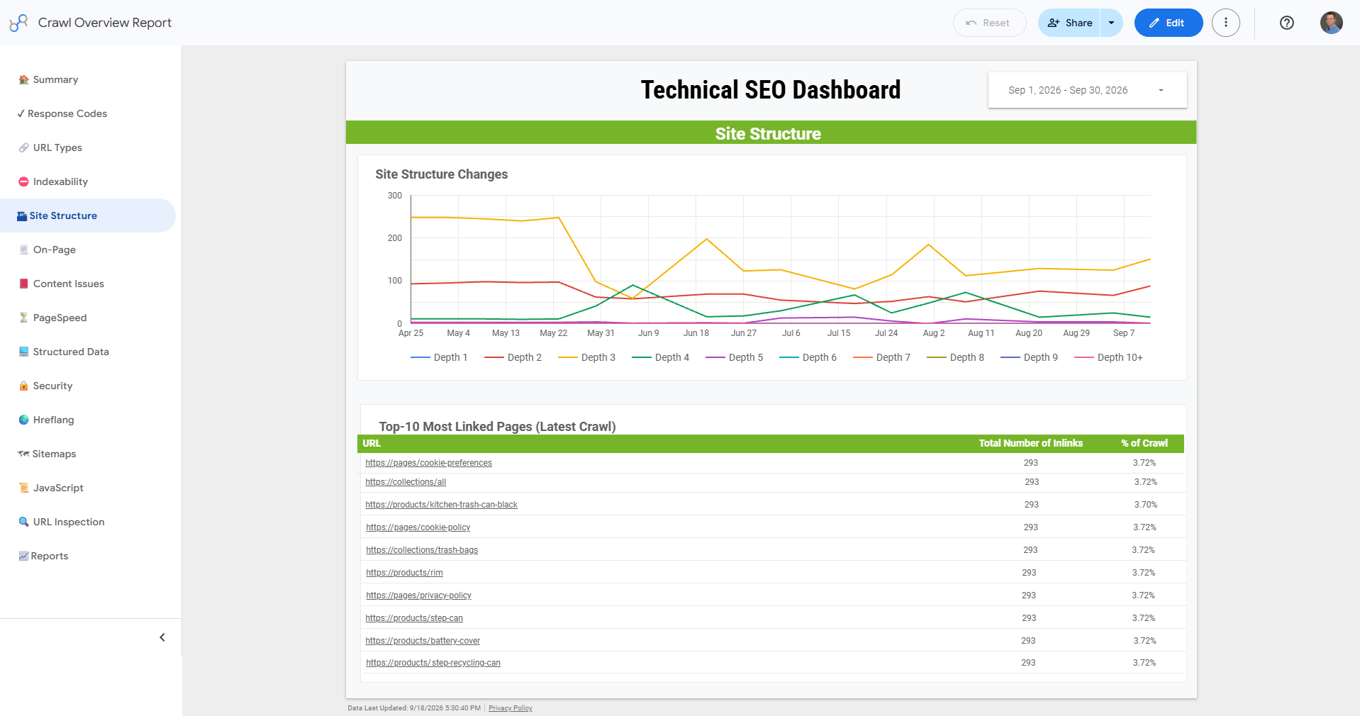Click the Reset button
1360x716 pixels.
pyautogui.click(x=989, y=23)
